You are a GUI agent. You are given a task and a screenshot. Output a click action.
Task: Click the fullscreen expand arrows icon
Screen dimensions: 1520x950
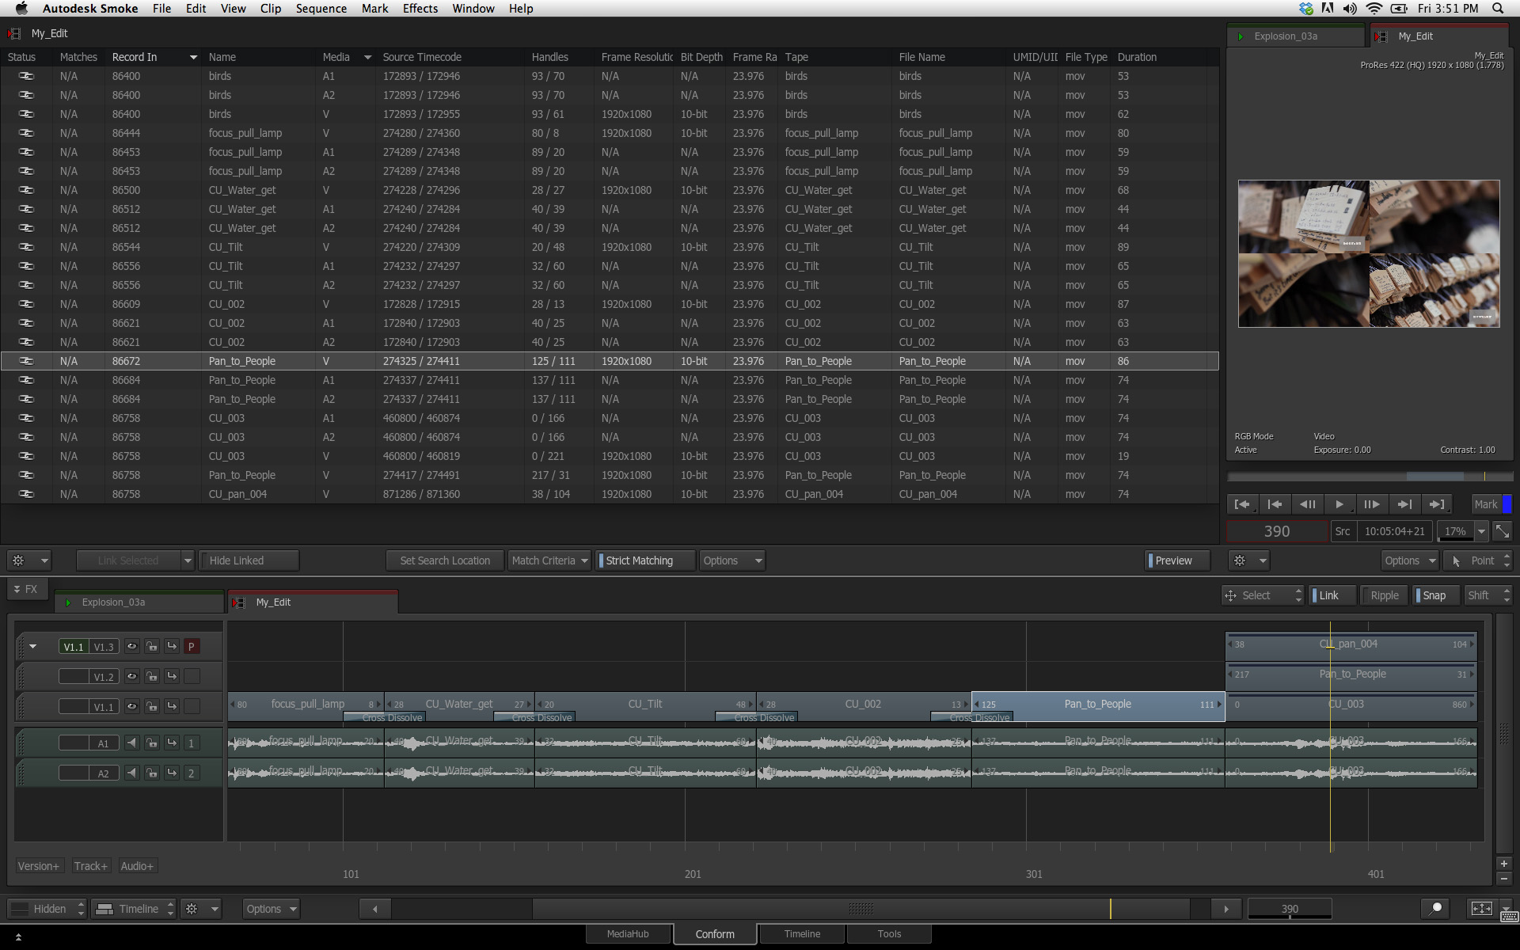[1502, 531]
